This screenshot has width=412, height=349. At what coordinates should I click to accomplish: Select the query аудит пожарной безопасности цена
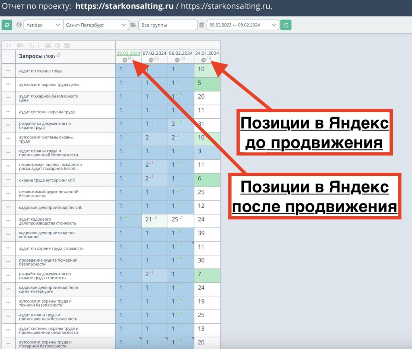pyautogui.click(x=49, y=98)
